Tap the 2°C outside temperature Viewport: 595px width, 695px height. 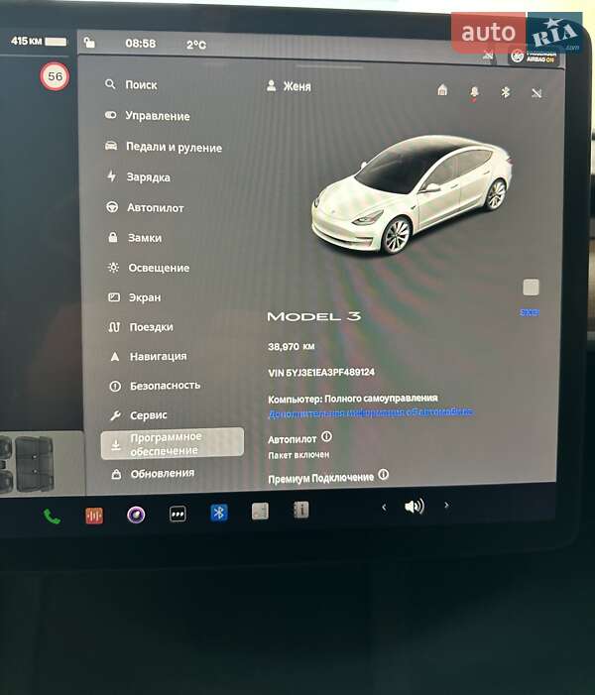pos(196,45)
